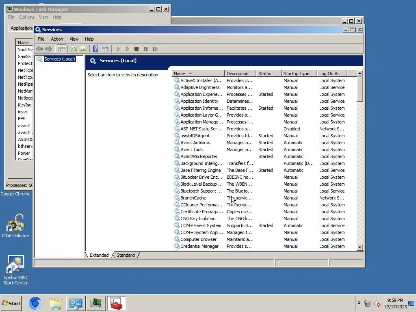The width and height of the screenshot is (416, 312).
Task: Select the CNG Key Isolation service
Action: click(x=264, y=218)
